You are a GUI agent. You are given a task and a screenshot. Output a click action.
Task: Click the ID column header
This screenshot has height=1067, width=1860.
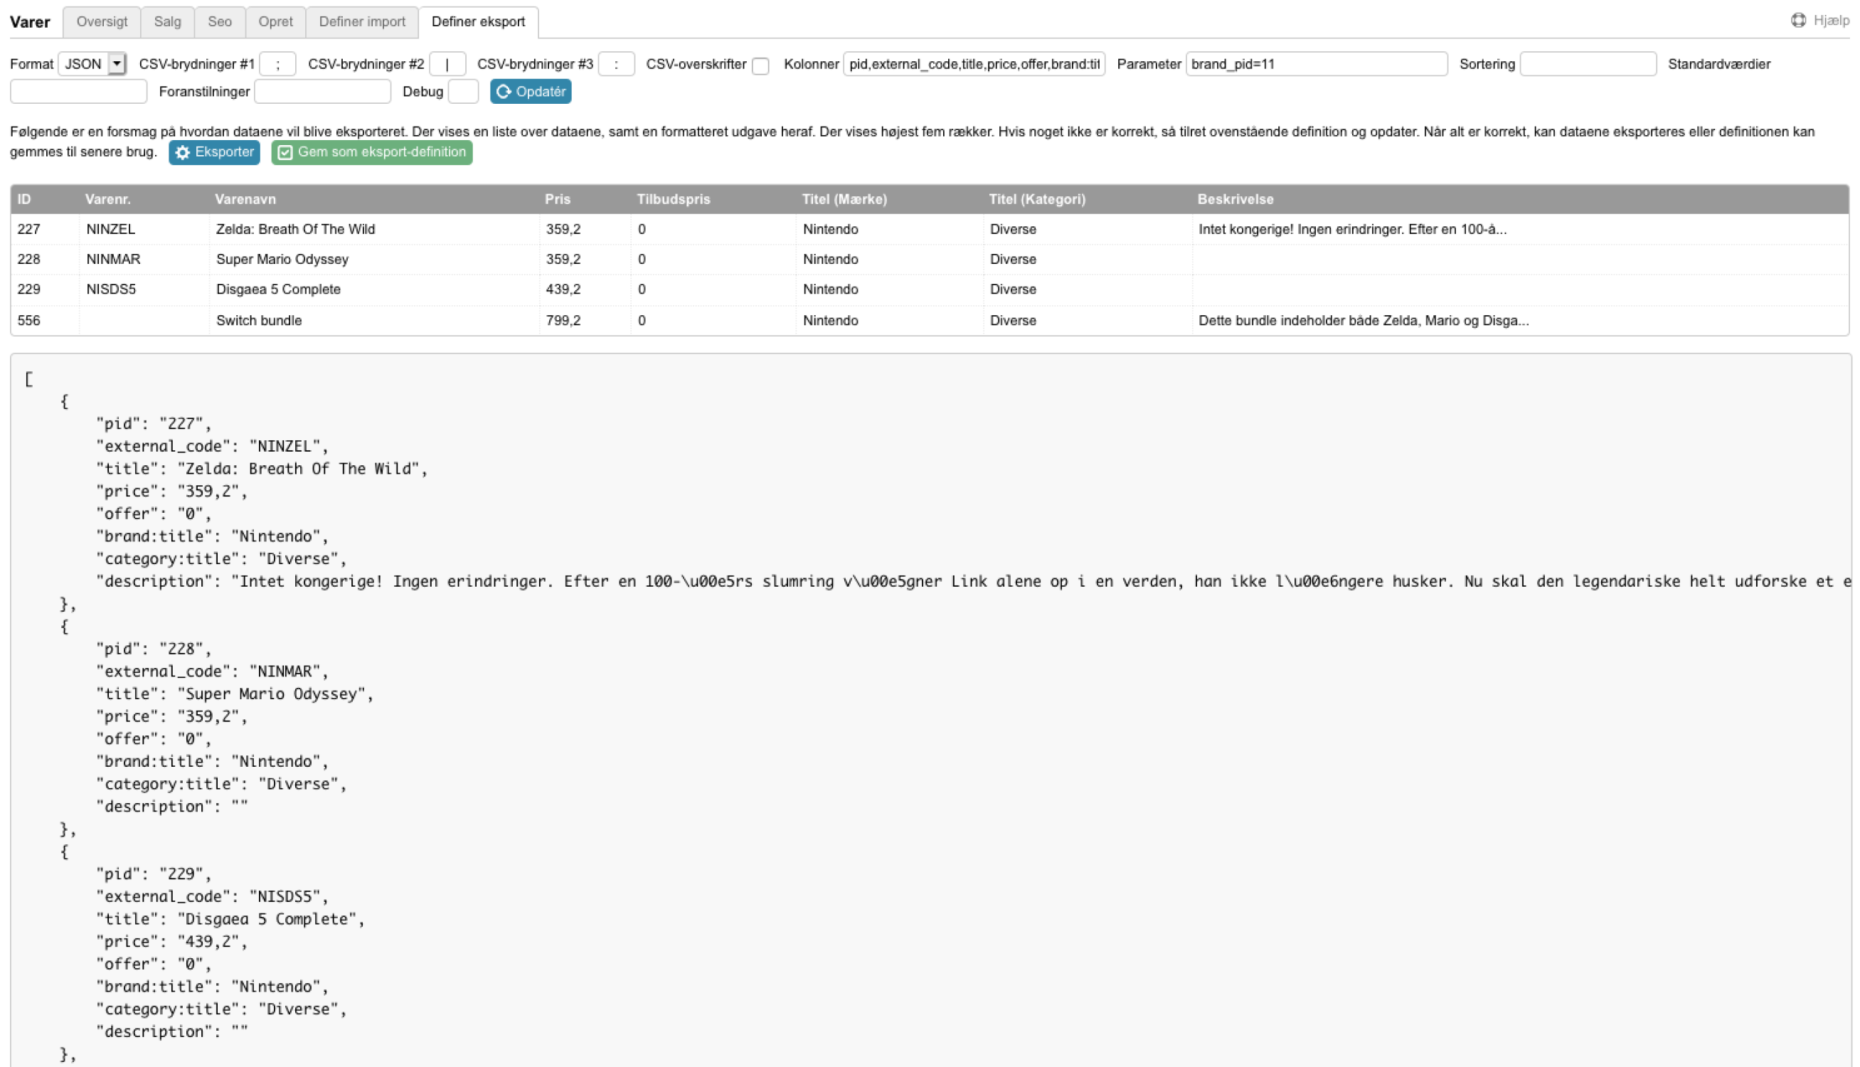tap(24, 199)
